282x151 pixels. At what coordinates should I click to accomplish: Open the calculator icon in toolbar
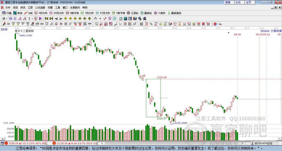click(x=125, y=19)
